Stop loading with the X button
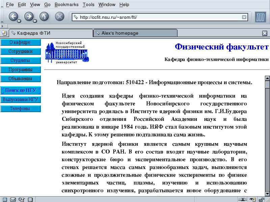The height and width of the screenshot is (202, 270). [59, 16]
